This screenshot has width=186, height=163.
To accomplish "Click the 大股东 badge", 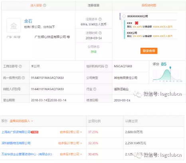I will 35,132.
